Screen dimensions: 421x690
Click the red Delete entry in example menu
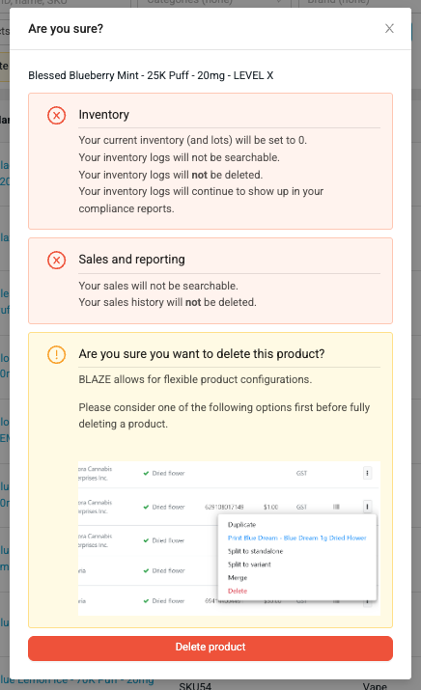pyautogui.click(x=238, y=591)
